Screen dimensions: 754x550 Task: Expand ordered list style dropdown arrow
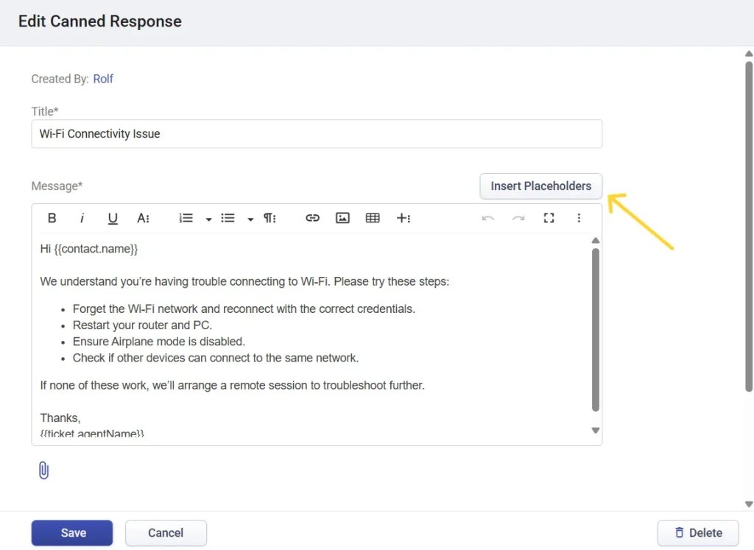pos(208,219)
